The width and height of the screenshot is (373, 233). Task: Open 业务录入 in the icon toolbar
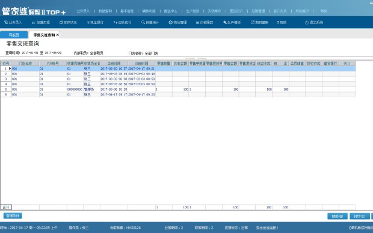coord(13,22)
